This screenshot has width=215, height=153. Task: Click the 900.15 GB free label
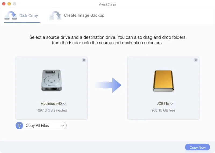(163, 110)
